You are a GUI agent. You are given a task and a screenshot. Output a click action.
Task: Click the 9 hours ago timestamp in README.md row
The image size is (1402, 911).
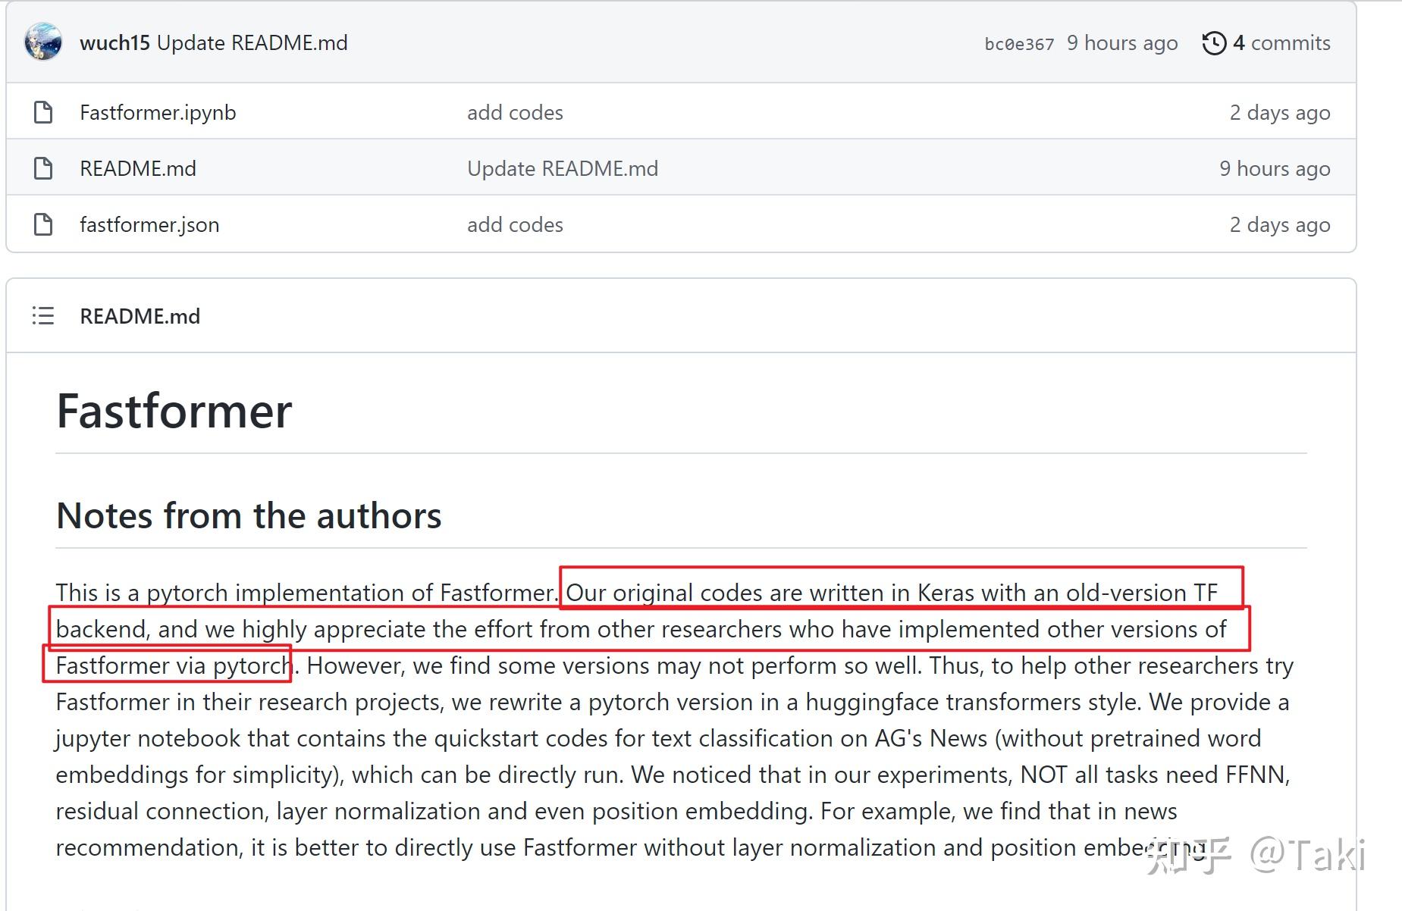pos(1275,169)
